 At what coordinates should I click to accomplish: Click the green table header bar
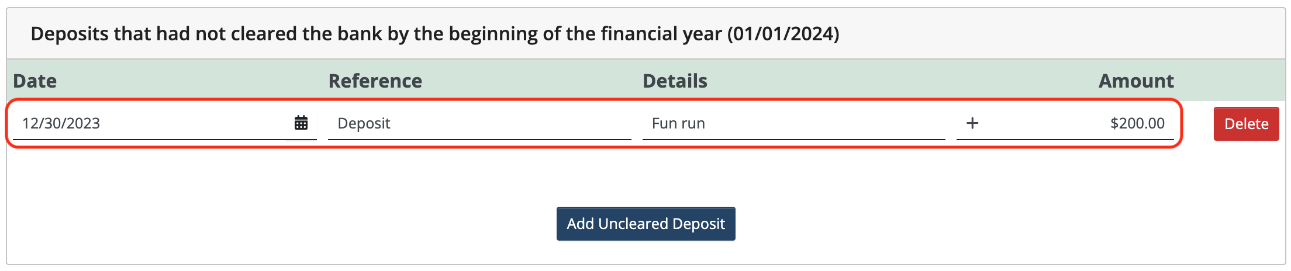645,80
